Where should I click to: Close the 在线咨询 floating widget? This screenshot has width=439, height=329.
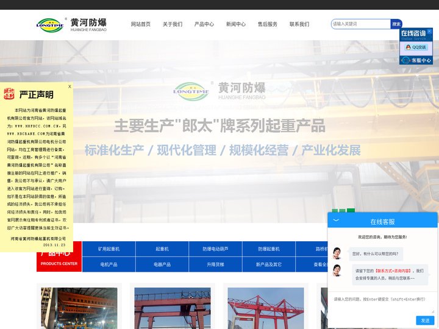pyautogui.click(x=429, y=31)
